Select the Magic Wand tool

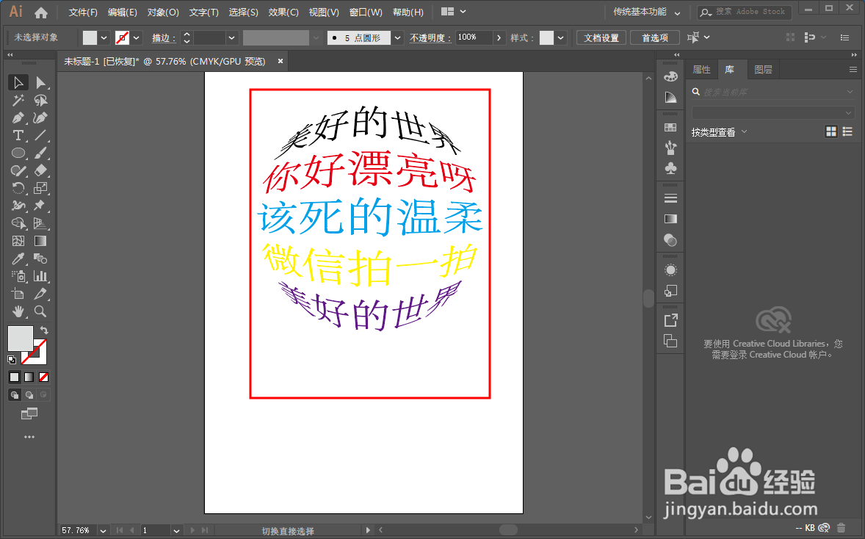(18, 101)
